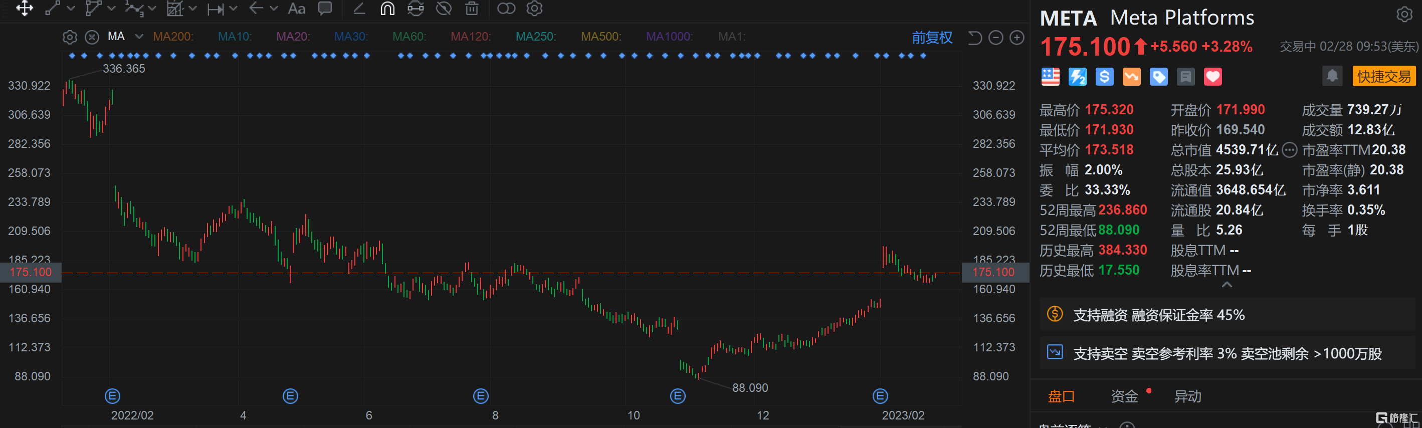Switch to the 资金 tab

pyautogui.click(x=1124, y=396)
